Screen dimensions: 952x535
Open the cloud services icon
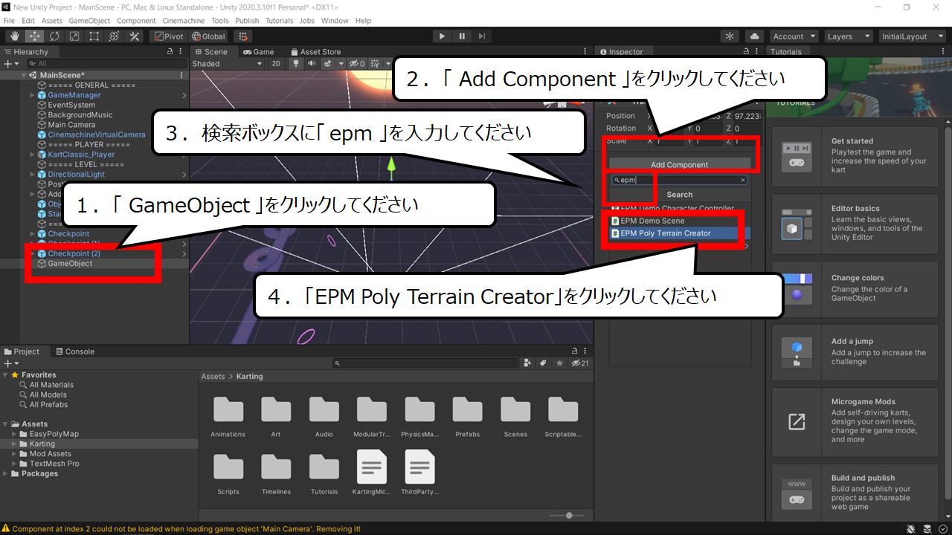(x=754, y=36)
